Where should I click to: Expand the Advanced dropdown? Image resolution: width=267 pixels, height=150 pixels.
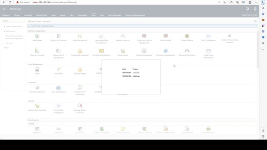click(x=46, y=21)
